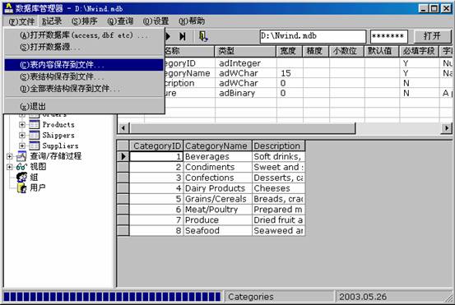Expand the Products table node
The width and height of the screenshot is (455, 305).
point(22,125)
